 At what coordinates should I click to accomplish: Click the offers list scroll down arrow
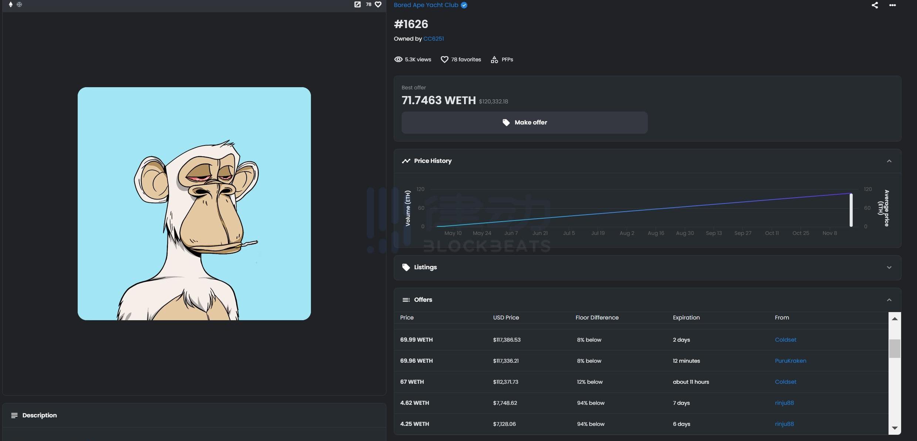(894, 428)
